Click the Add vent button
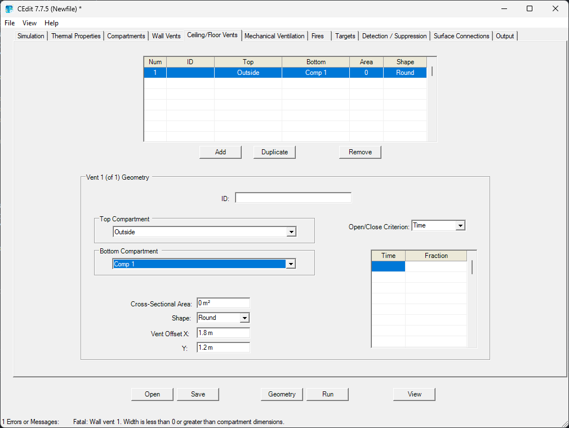The image size is (569, 428). coord(220,152)
